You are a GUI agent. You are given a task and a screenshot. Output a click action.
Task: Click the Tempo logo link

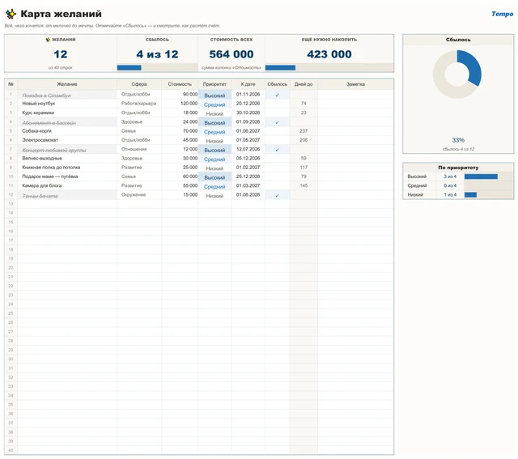502,14
